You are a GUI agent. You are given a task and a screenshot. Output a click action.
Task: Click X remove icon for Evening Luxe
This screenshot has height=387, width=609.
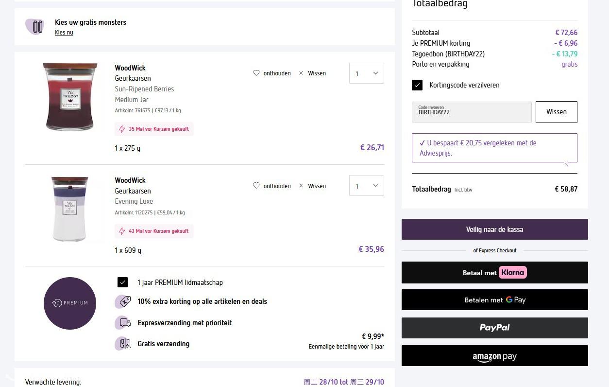301,186
